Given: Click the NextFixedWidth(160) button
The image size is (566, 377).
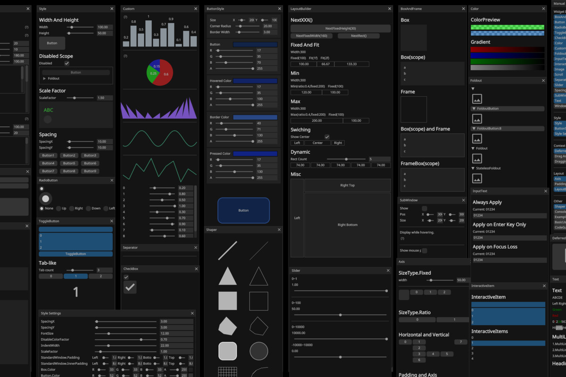Looking at the screenshot, I should click(311, 36).
